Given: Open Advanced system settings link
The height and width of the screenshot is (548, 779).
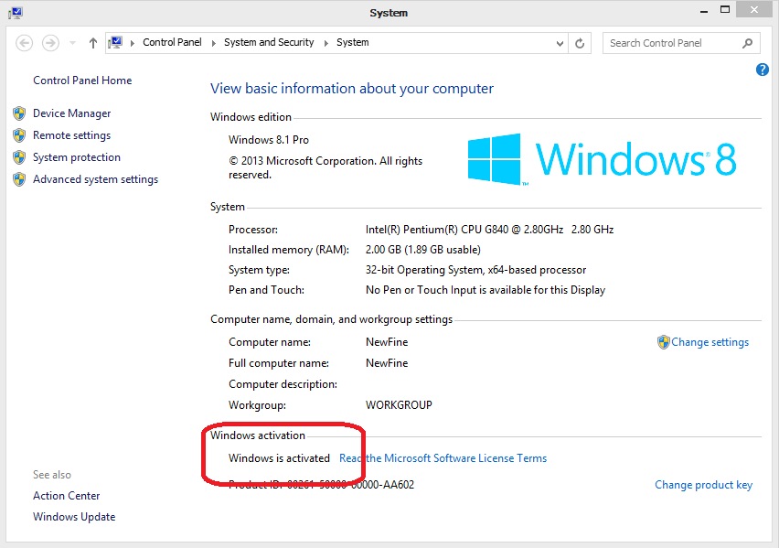Looking at the screenshot, I should click(95, 179).
